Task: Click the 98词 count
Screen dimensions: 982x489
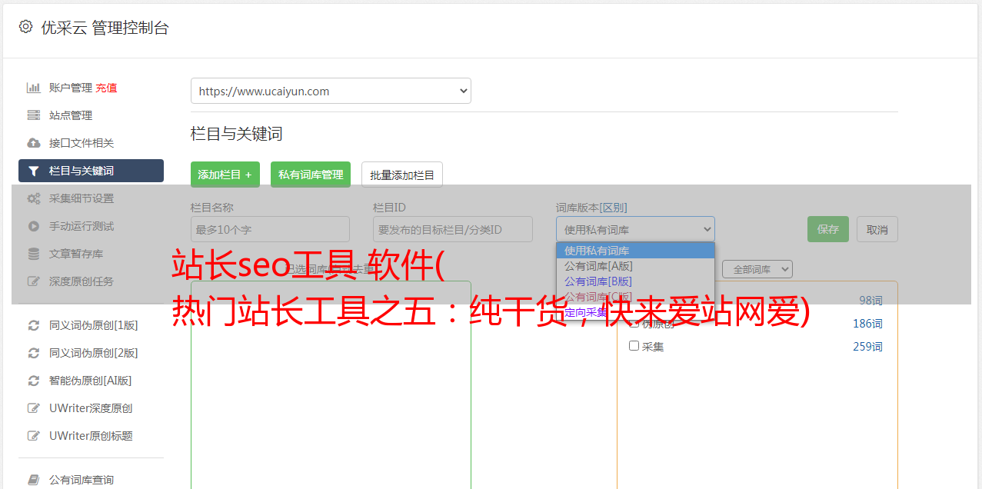Action: click(x=870, y=301)
